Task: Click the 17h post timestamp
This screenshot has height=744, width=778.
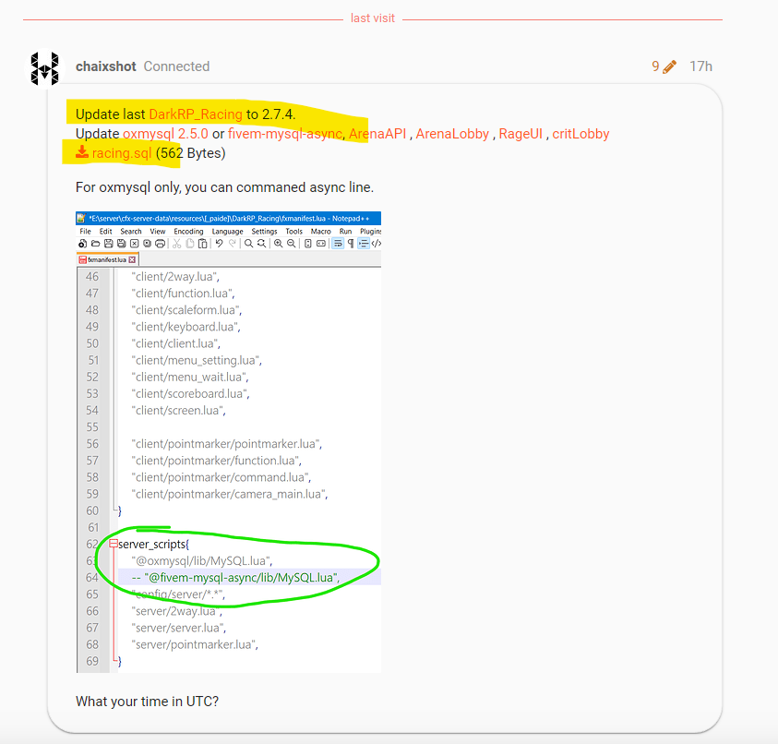Action: (x=701, y=66)
